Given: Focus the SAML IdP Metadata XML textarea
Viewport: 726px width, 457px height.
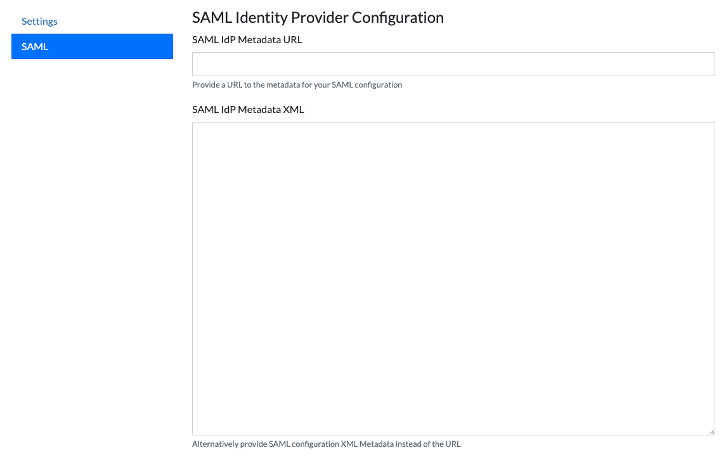Looking at the screenshot, I should point(453,278).
